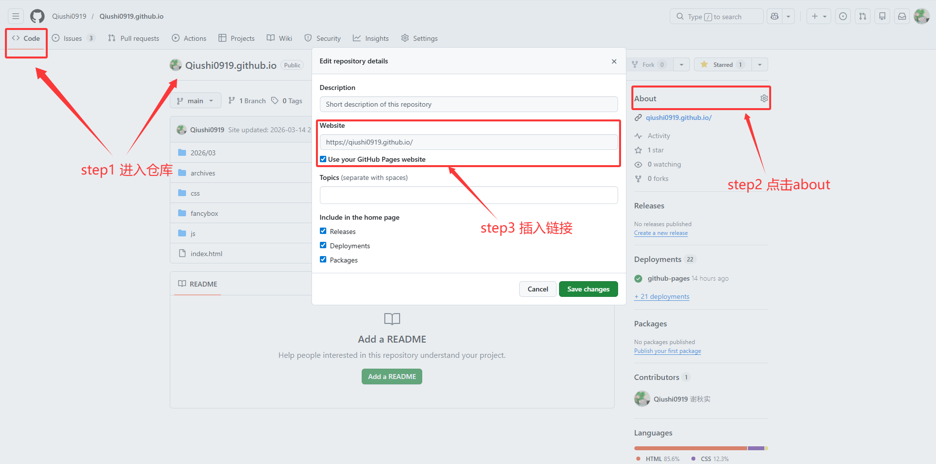View the 0 watching link
936x464 pixels.
pyautogui.click(x=664, y=164)
